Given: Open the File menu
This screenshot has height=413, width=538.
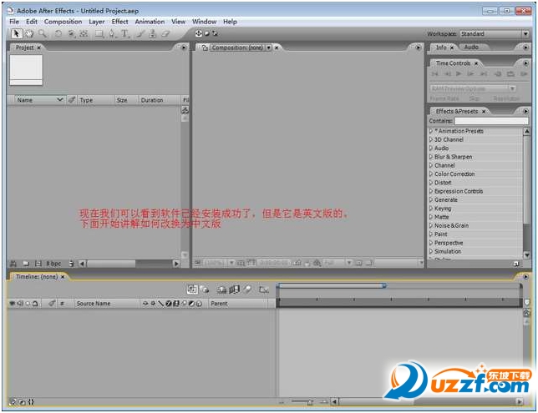Looking at the screenshot, I should tap(14, 22).
